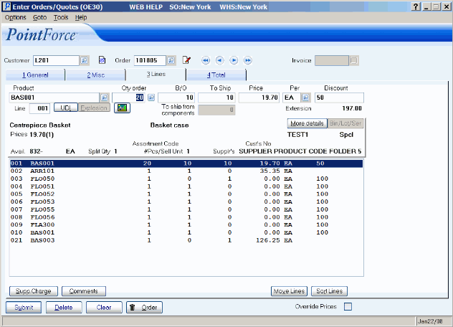The width and height of the screenshot is (453, 327).
Task: Click the Jan22/08 date in status bar
Action: 430,321
